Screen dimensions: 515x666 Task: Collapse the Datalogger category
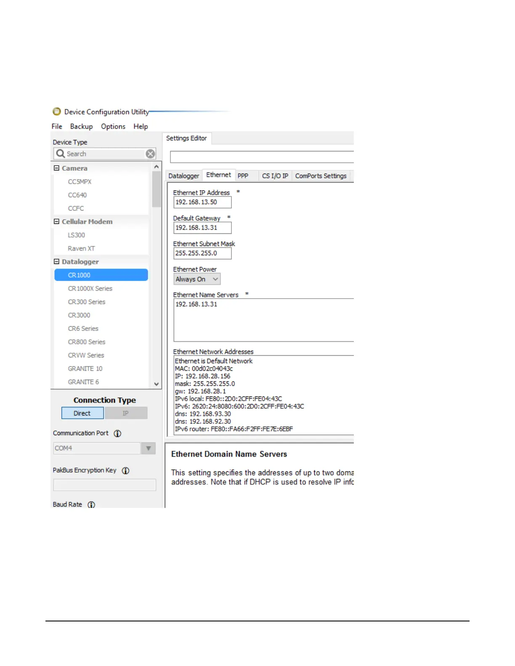pos(56,262)
